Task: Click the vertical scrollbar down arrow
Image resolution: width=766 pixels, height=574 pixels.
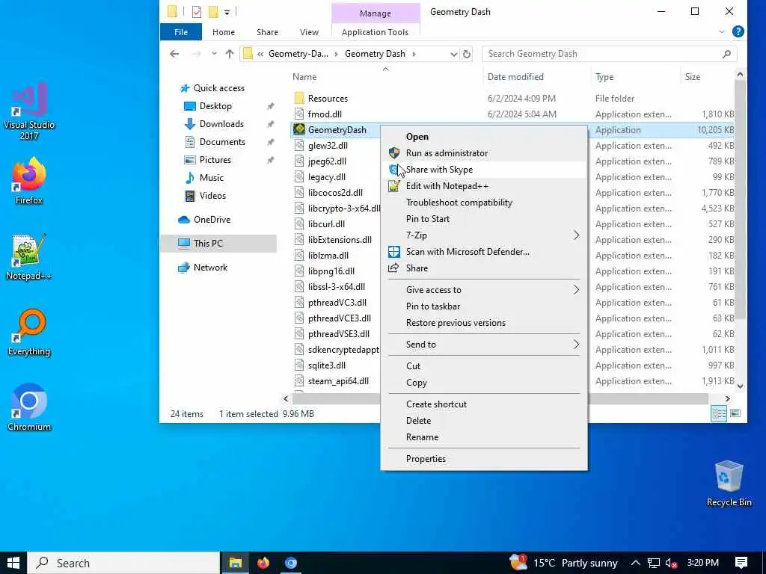Action: coord(740,386)
